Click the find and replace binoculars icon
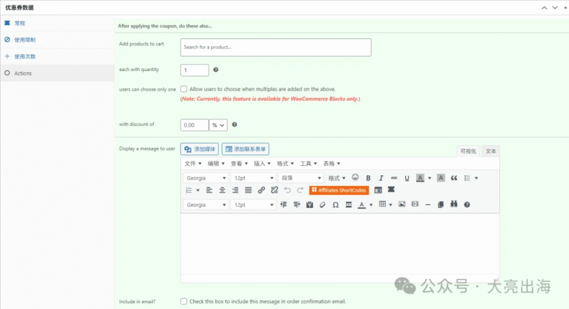This screenshot has height=309, width=569. click(453, 205)
